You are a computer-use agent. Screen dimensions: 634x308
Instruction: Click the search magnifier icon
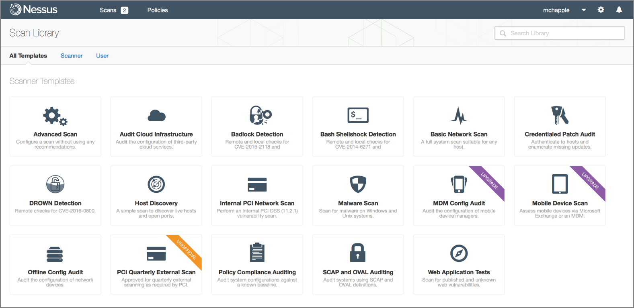[503, 33]
